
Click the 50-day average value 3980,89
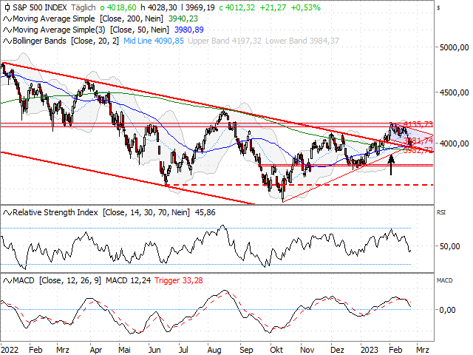point(189,30)
